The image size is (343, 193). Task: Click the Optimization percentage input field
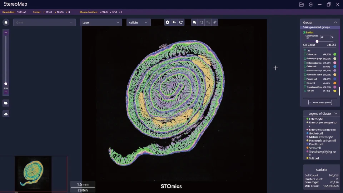coord(325,37)
